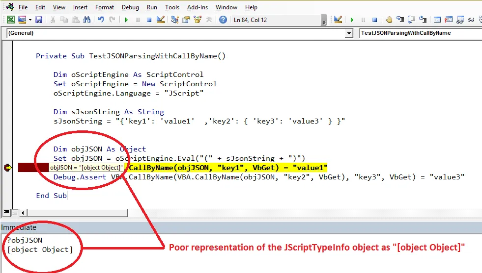Click the Debug.Assert key3 line
Screen dimensions: 482x273
[259, 177]
